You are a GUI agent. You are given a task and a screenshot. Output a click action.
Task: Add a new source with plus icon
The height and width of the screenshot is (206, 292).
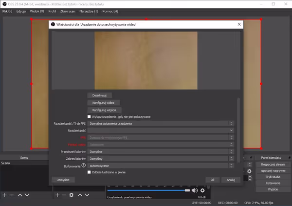[57, 195]
